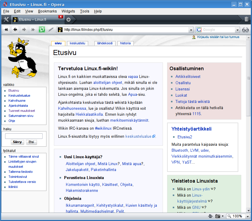Open the Bookmarks menu
Screen dimensions: 252x221
tap(47, 11)
